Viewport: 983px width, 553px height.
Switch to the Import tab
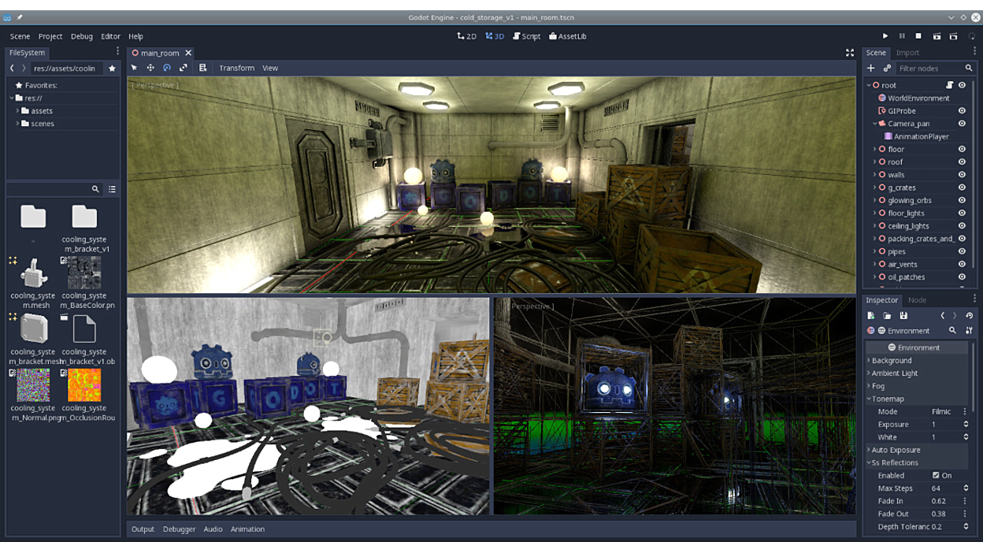(x=907, y=53)
